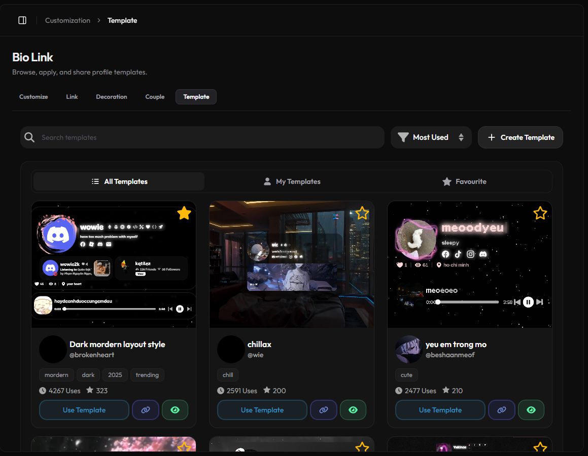Select the cute tag

tap(406, 375)
